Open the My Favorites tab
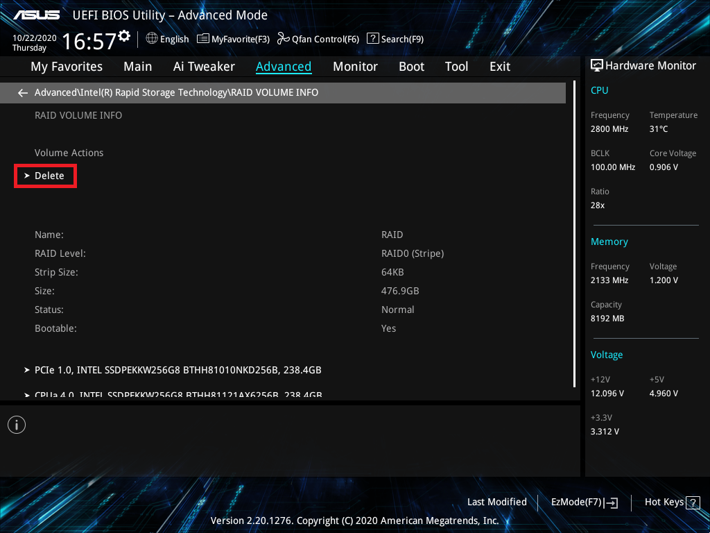The width and height of the screenshot is (710, 533). [67, 67]
